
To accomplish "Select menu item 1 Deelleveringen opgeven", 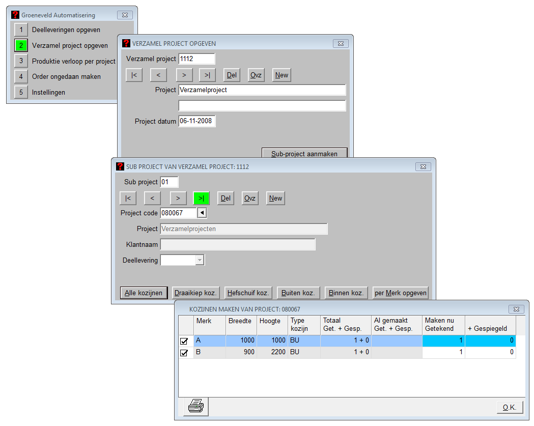I will click(x=21, y=30).
